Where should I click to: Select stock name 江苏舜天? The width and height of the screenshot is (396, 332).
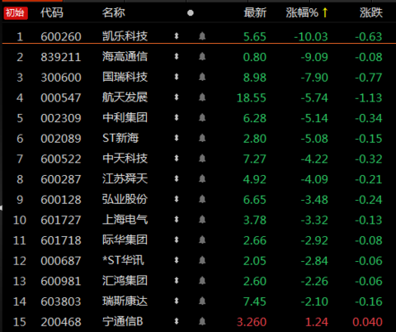(125, 179)
